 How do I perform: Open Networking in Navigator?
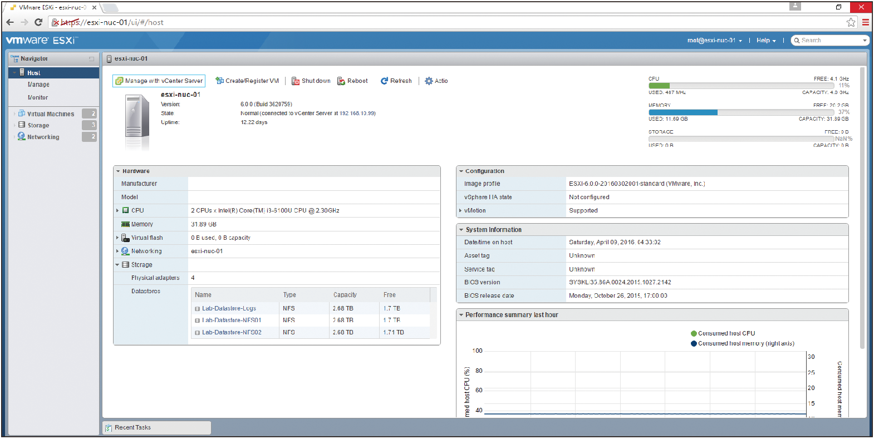[43, 137]
